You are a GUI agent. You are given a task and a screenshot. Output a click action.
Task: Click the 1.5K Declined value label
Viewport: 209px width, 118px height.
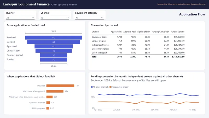pyautogui.click(x=77, y=86)
